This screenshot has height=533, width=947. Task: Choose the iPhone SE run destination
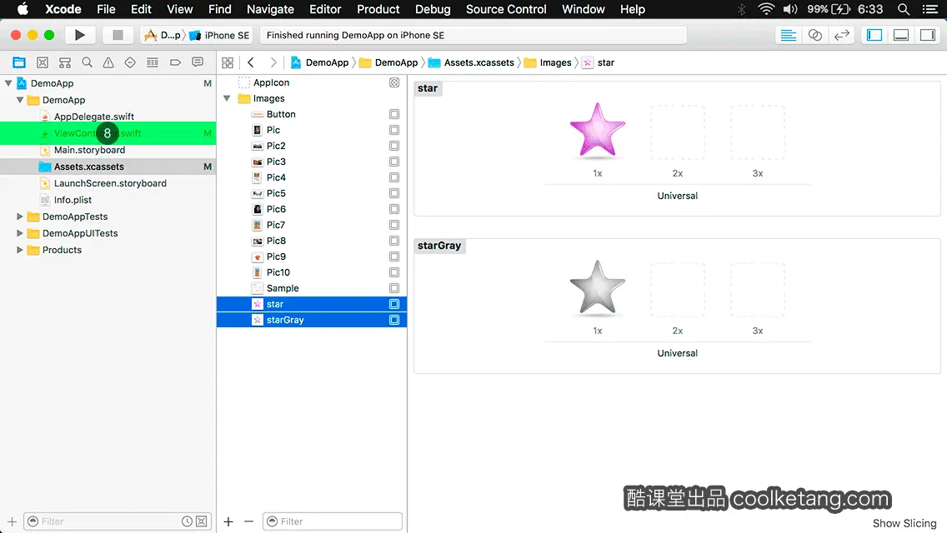coord(219,35)
